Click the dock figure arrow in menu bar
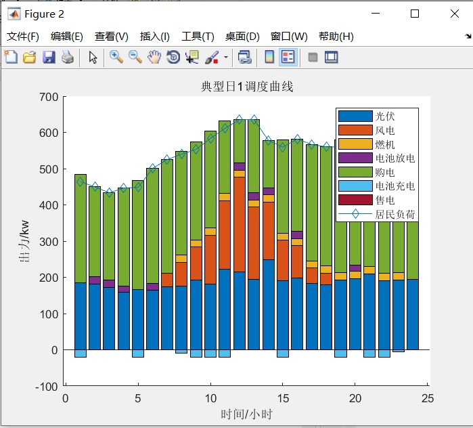The width and height of the screenshot is (473, 428). click(468, 36)
